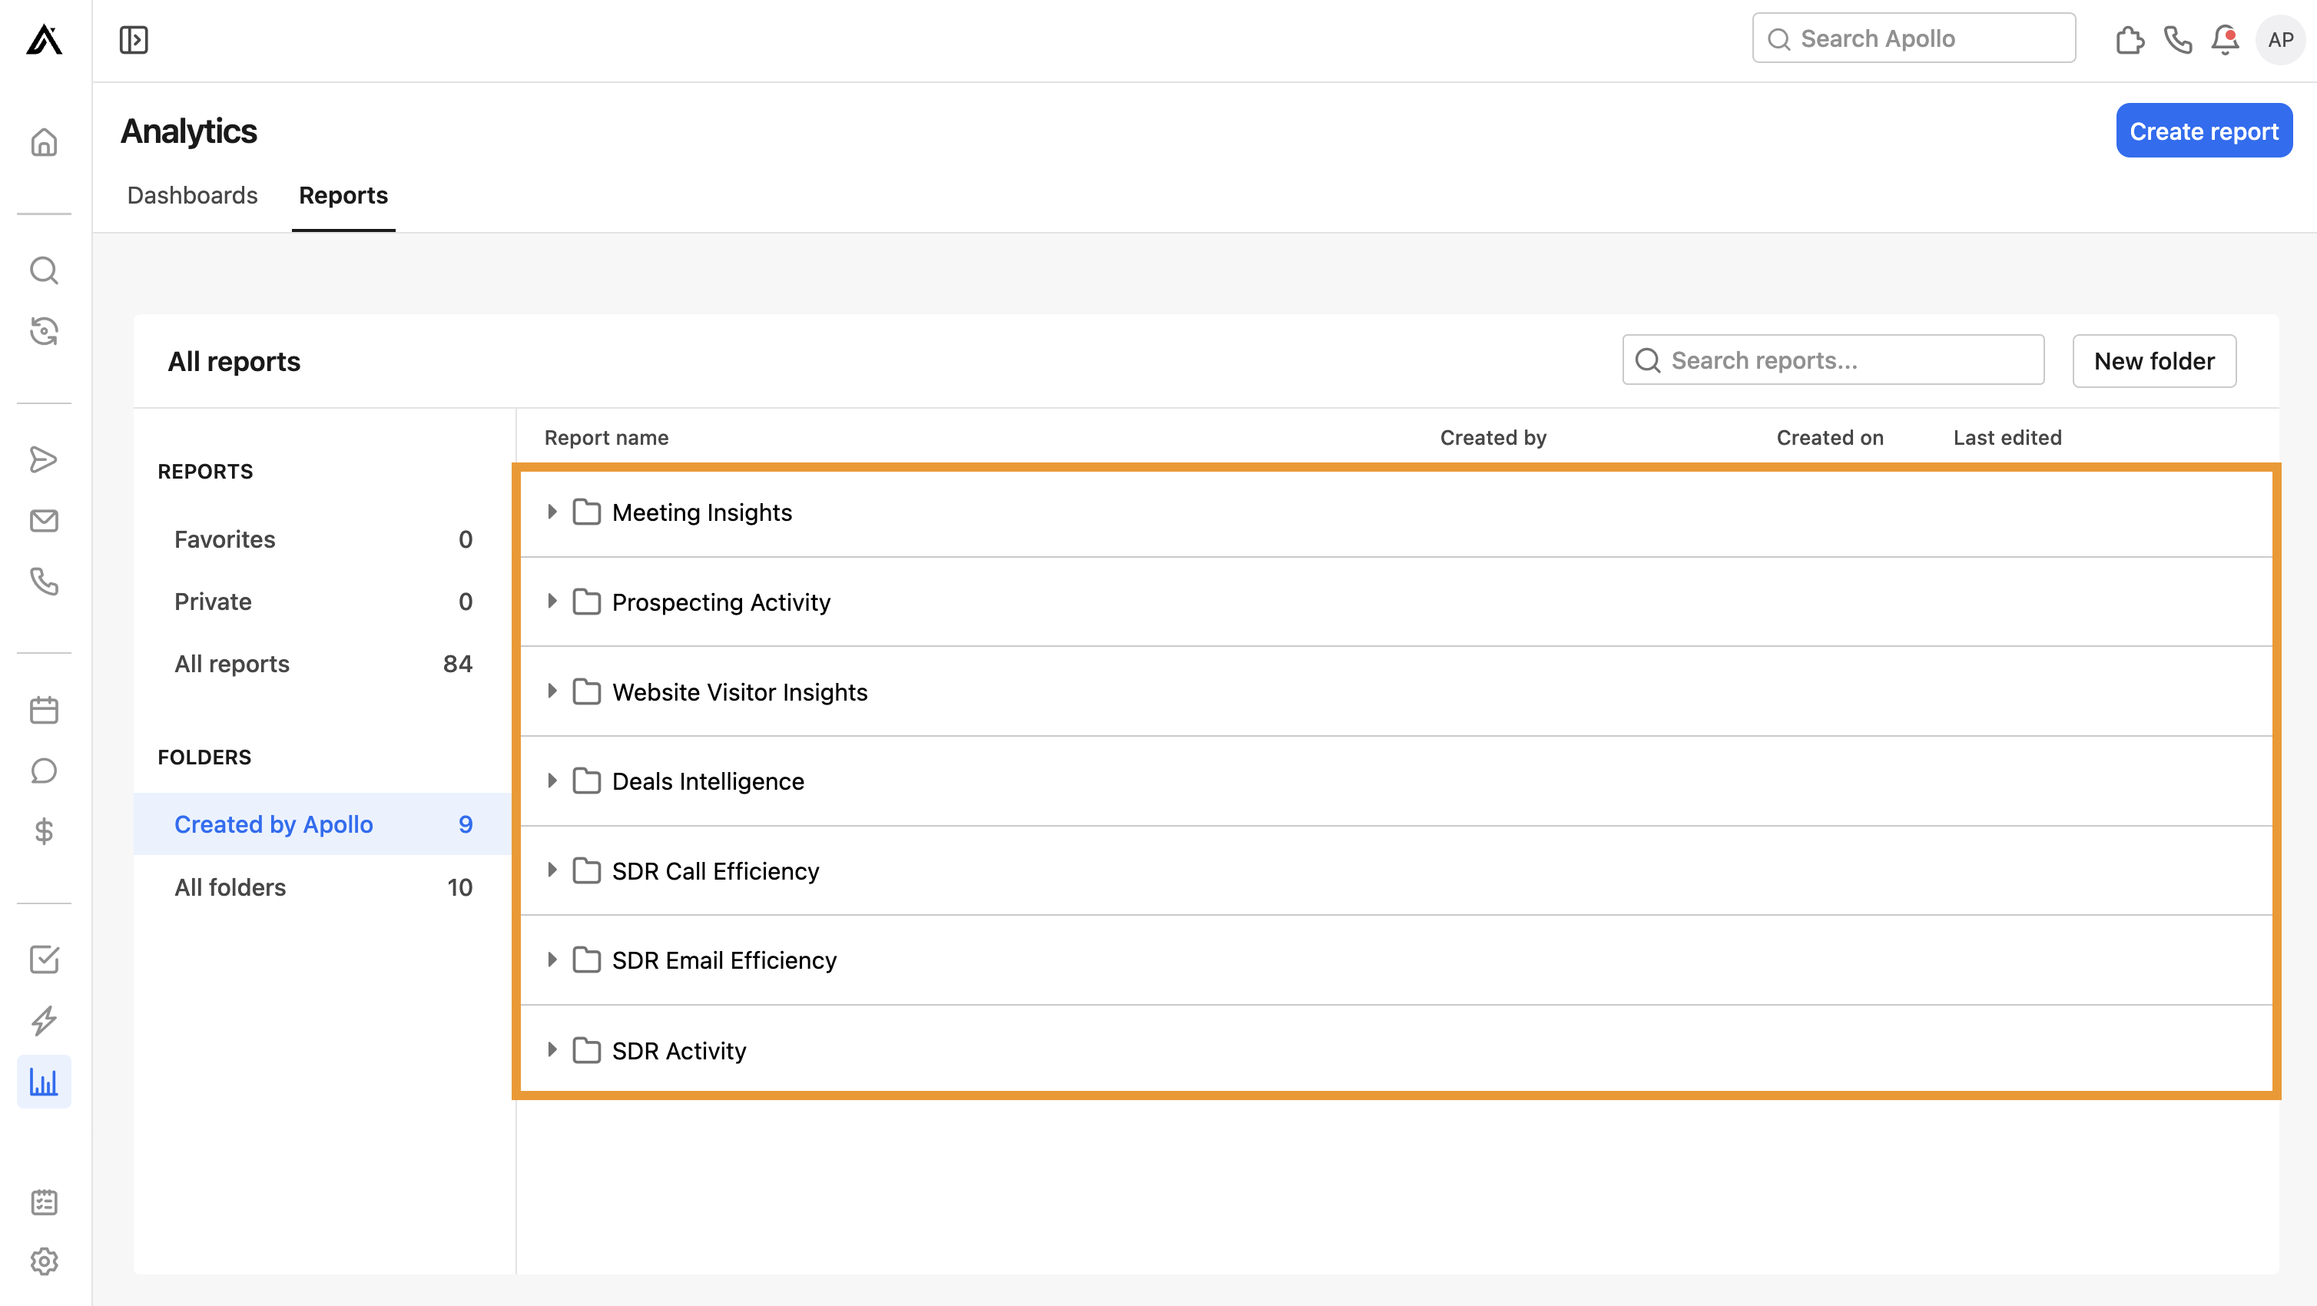This screenshot has height=1306, width=2317.
Task: Open the Home icon in sidebar
Action: [x=44, y=143]
